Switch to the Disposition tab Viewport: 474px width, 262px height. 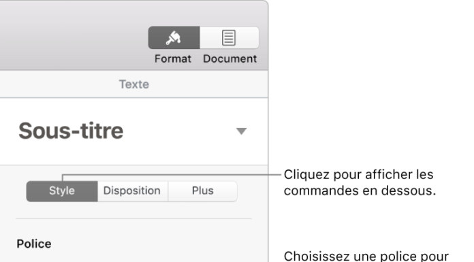(x=132, y=191)
